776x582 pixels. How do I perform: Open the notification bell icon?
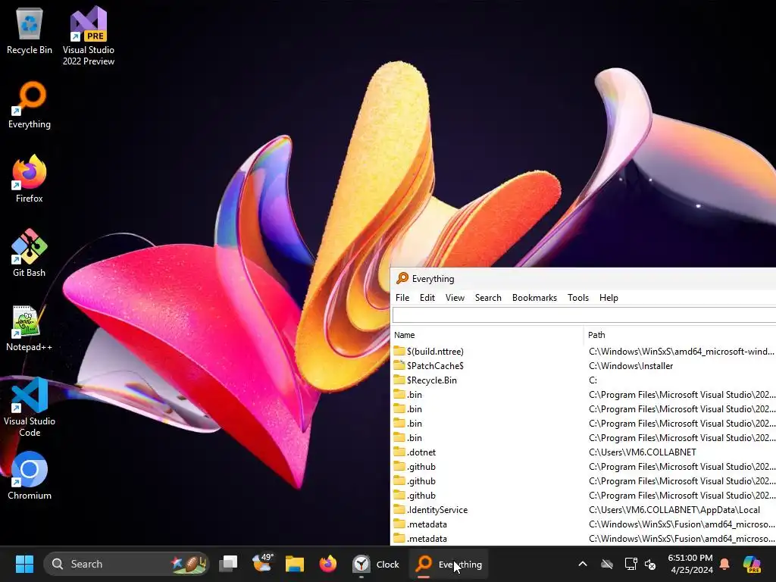click(724, 564)
